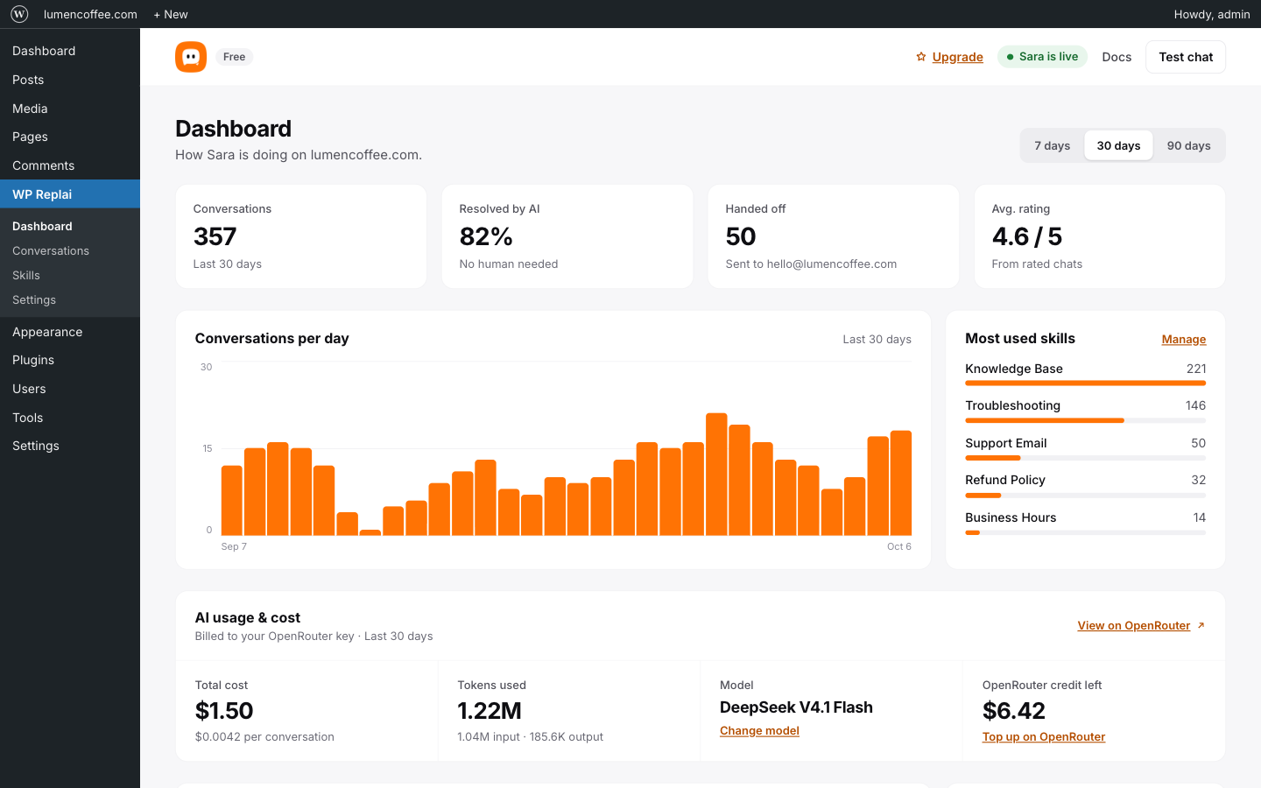Open Comments in the sidebar
This screenshot has height=788, width=1261.
(x=70, y=165)
